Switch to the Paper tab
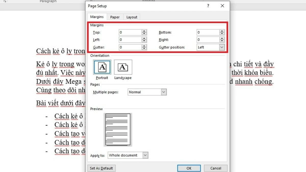This screenshot has height=172, width=306. pyautogui.click(x=115, y=17)
